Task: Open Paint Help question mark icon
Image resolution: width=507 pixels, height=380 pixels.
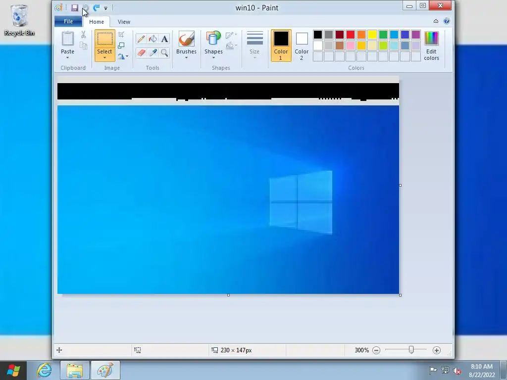Action: point(447,21)
